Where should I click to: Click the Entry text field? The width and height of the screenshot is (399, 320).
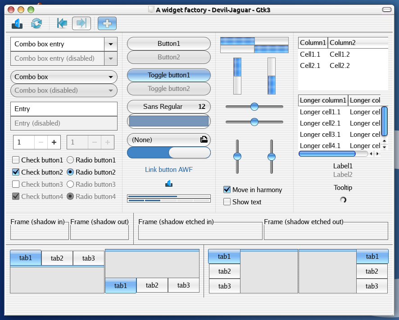click(x=64, y=109)
